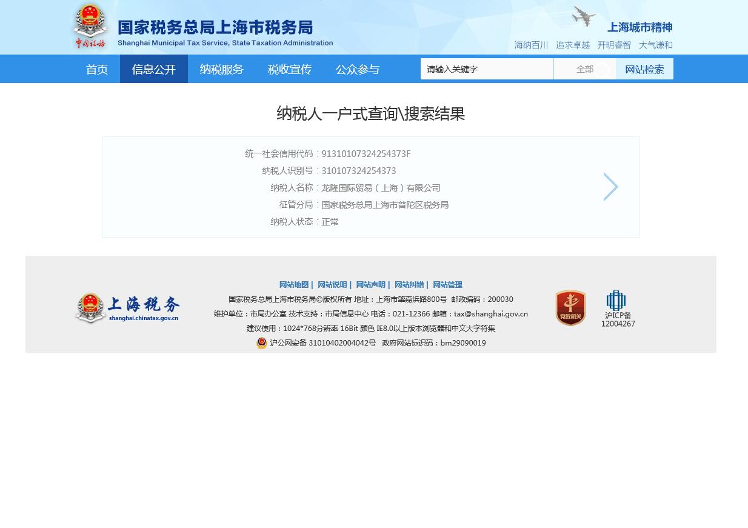
Task: Click the credit code 91310107324254373F
Action: [x=366, y=154]
